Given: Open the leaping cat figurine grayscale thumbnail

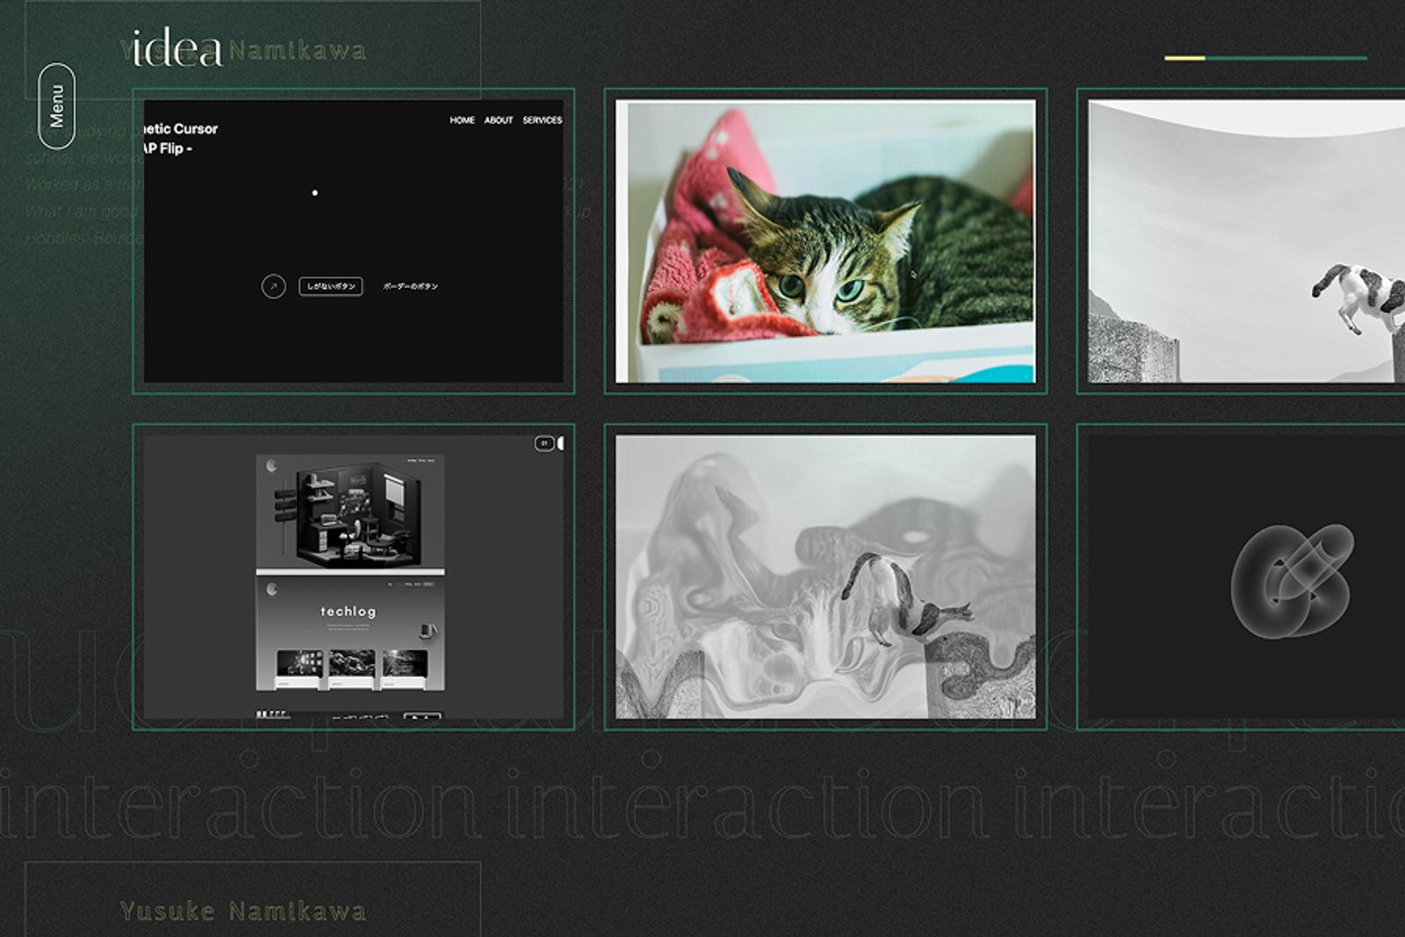Looking at the screenshot, I should 1246,241.
